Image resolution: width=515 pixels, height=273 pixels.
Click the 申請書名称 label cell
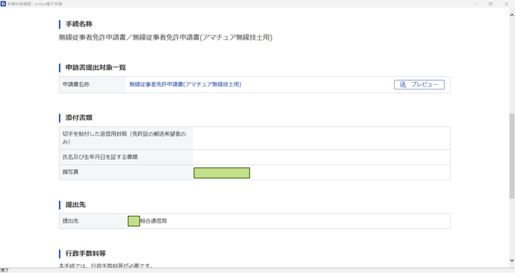(x=76, y=85)
